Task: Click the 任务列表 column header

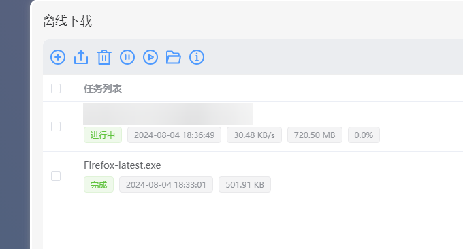Action: click(x=103, y=88)
